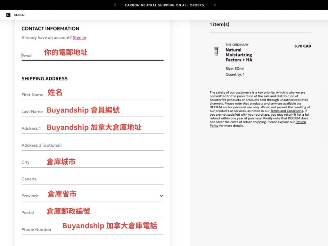
Task: Click the First Name field
Action: tap(92, 94)
